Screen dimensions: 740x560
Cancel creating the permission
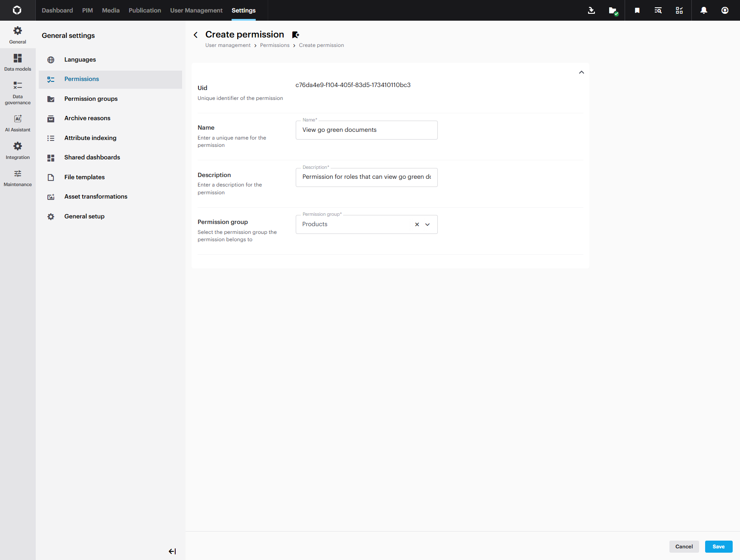point(684,547)
